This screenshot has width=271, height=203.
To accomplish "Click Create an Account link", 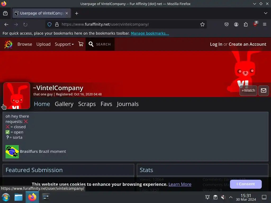I will pos(247,44).
